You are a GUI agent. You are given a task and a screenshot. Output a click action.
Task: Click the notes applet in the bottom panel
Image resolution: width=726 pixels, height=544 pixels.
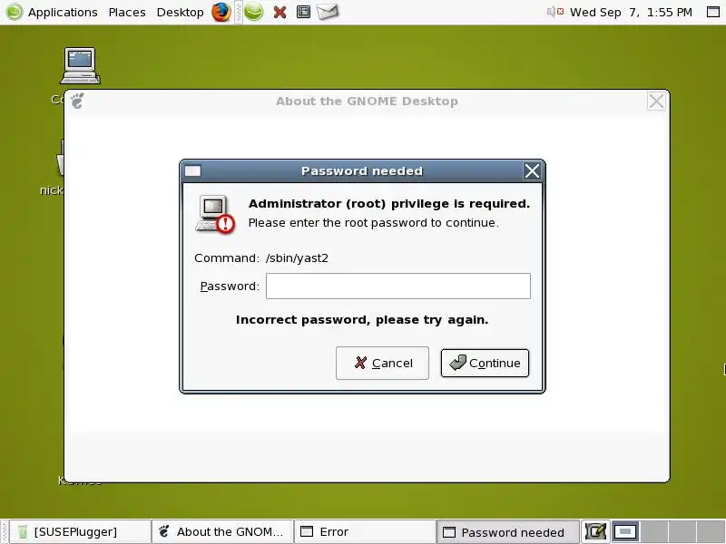click(595, 531)
